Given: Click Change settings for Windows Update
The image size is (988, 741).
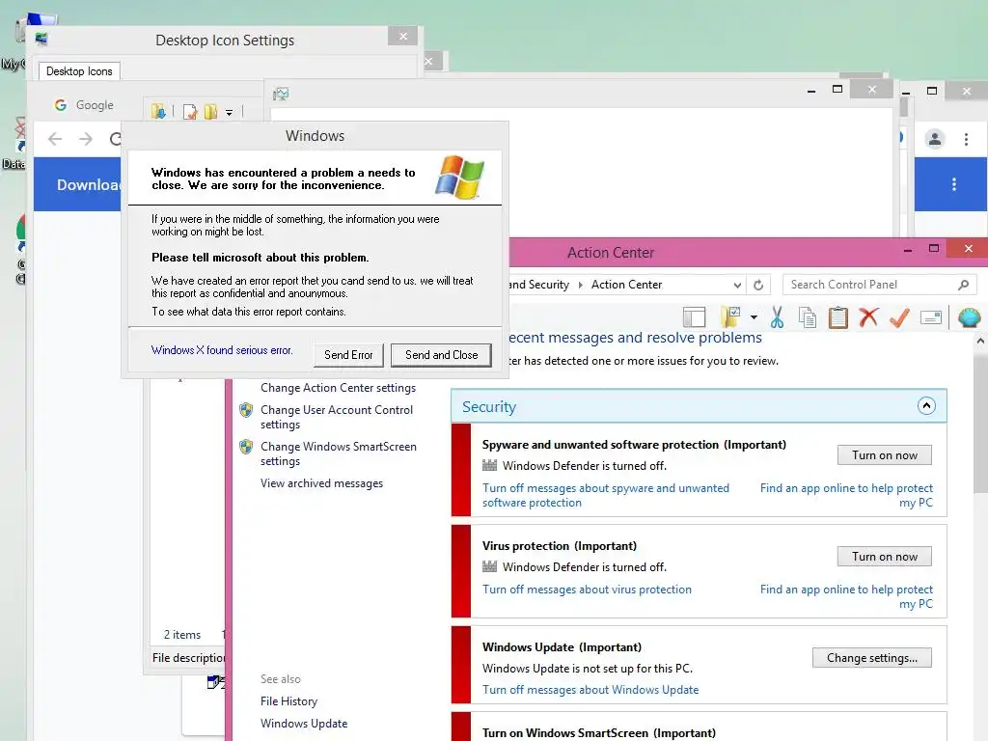Looking at the screenshot, I should click(x=871, y=658).
